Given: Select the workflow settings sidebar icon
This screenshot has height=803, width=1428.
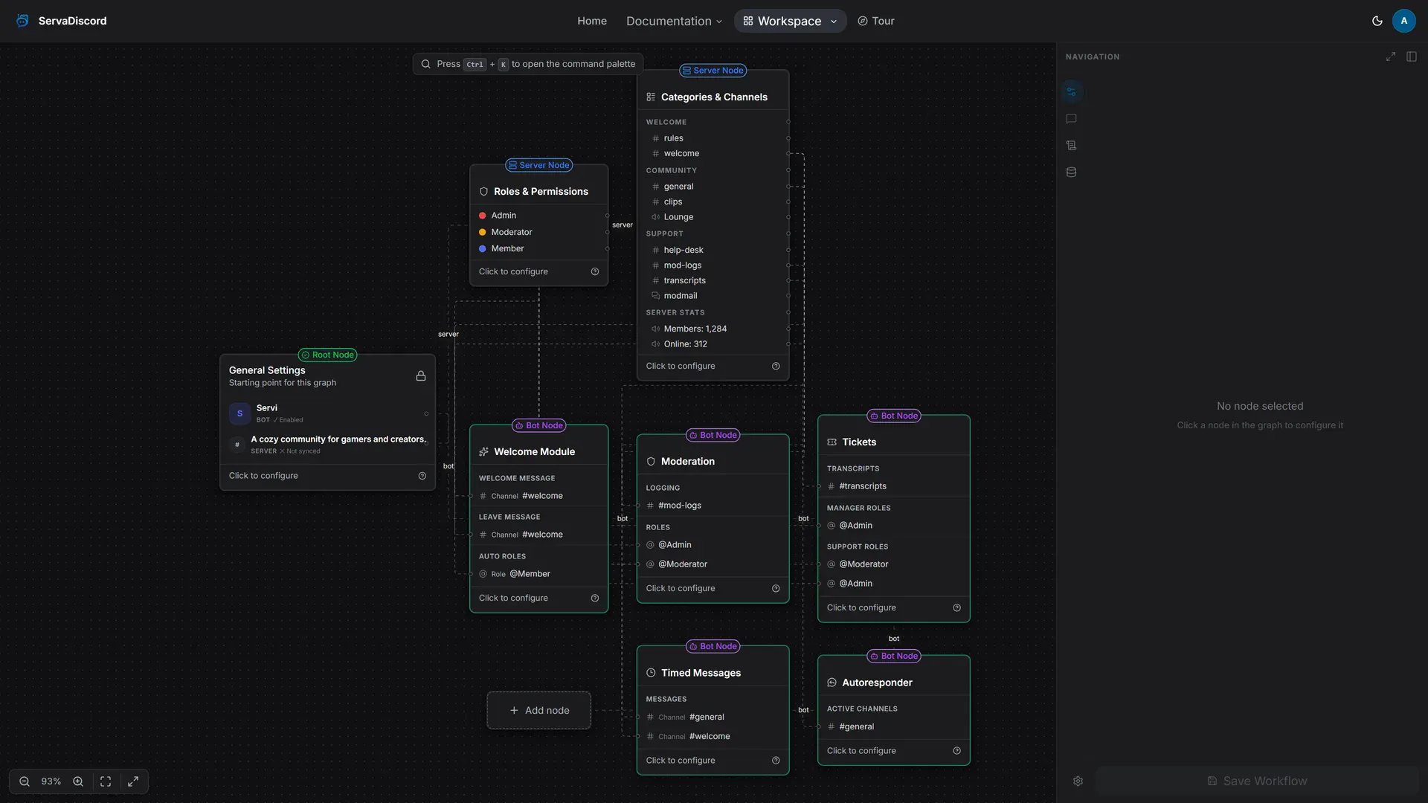Looking at the screenshot, I should (x=1071, y=92).
